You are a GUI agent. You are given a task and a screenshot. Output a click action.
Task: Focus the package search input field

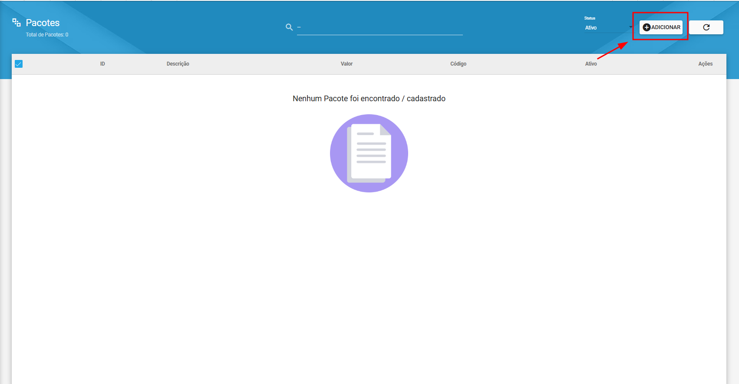point(380,28)
